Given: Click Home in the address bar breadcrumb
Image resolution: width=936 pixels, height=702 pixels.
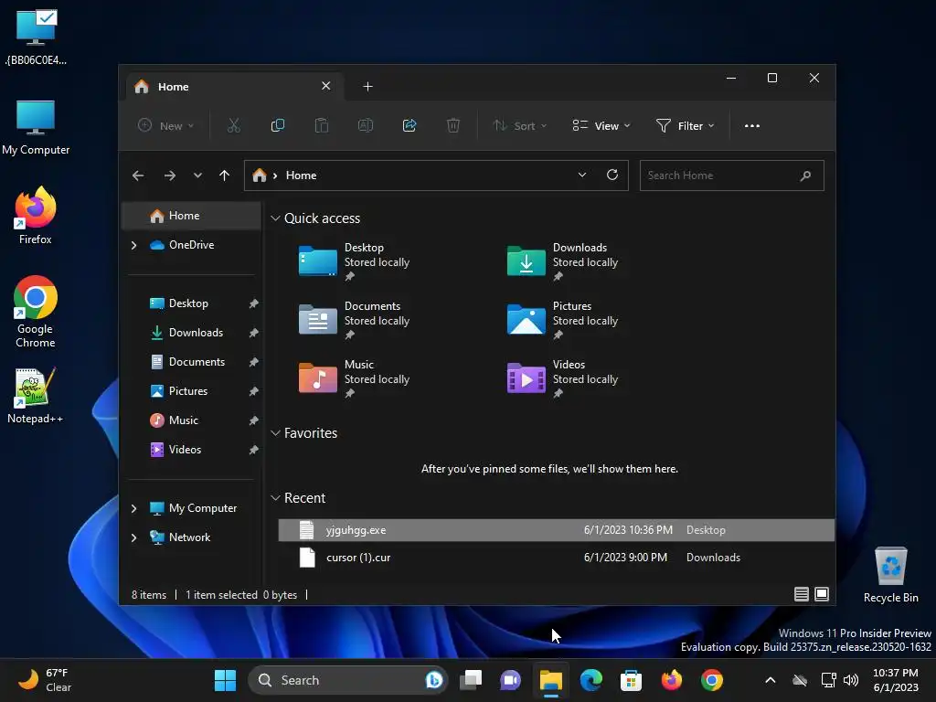Looking at the screenshot, I should click(301, 175).
